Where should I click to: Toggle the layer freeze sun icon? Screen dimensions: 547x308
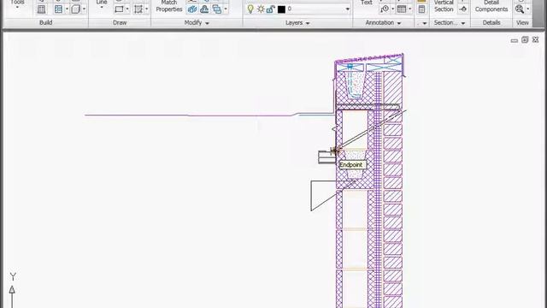[261, 9]
